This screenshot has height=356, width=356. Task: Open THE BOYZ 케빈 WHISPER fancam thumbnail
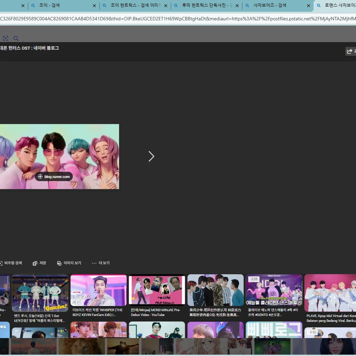[x=99, y=290]
